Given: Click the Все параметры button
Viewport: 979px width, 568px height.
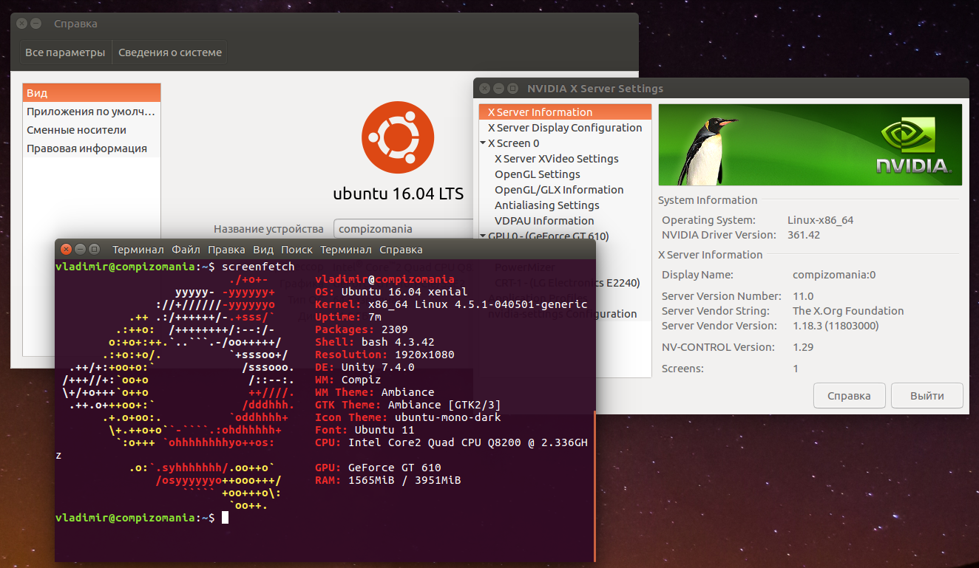Looking at the screenshot, I should (x=65, y=52).
